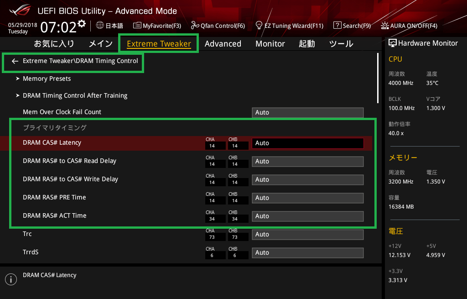Select DRAM RAS# PRE Time Auto field
Viewport: 467px width, 299px height.
pos(308,198)
